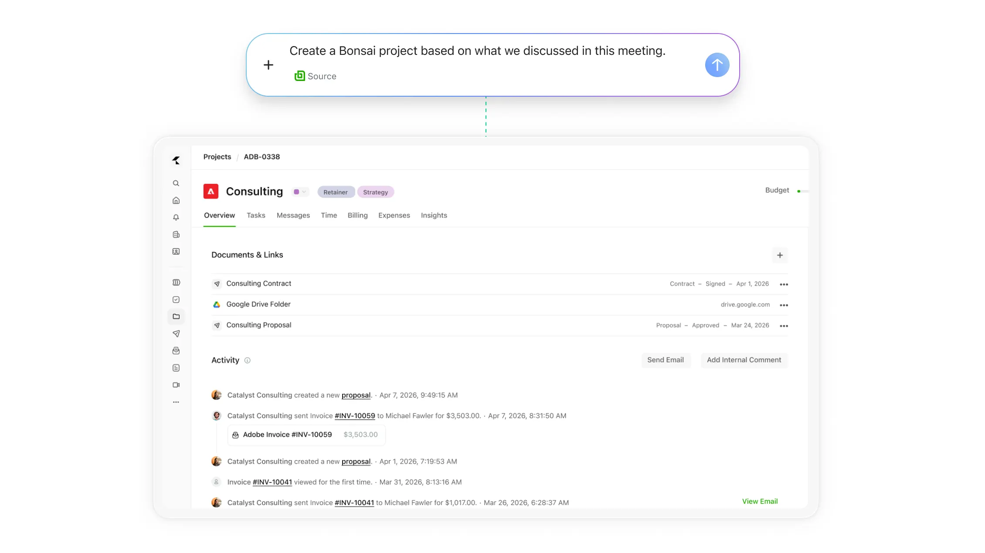985x553 pixels.
Task: Open companies building icon in sidebar
Action: (x=176, y=235)
